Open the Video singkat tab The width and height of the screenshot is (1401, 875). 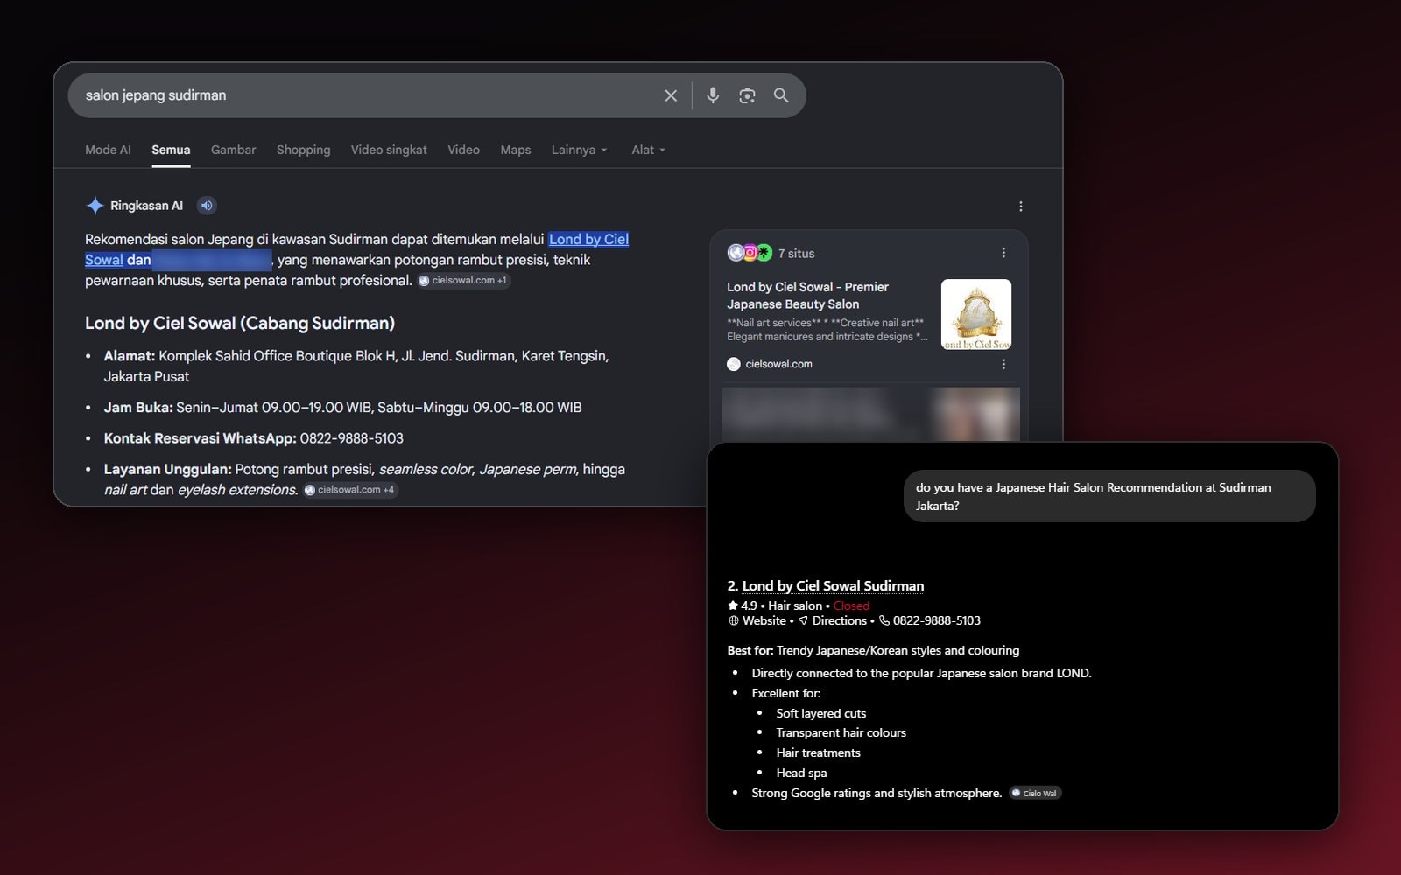[x=389, y=150]
